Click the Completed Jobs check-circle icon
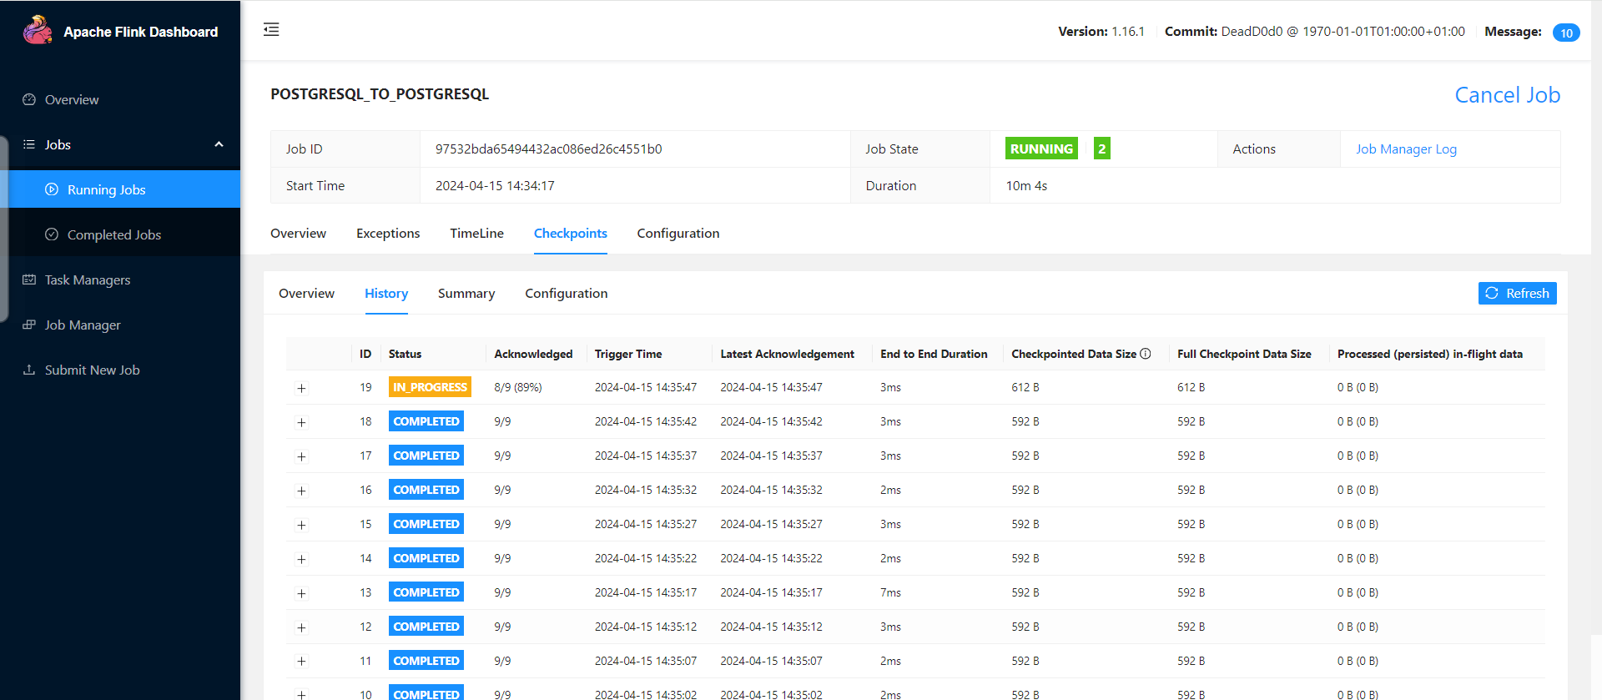 pos(52,234)
